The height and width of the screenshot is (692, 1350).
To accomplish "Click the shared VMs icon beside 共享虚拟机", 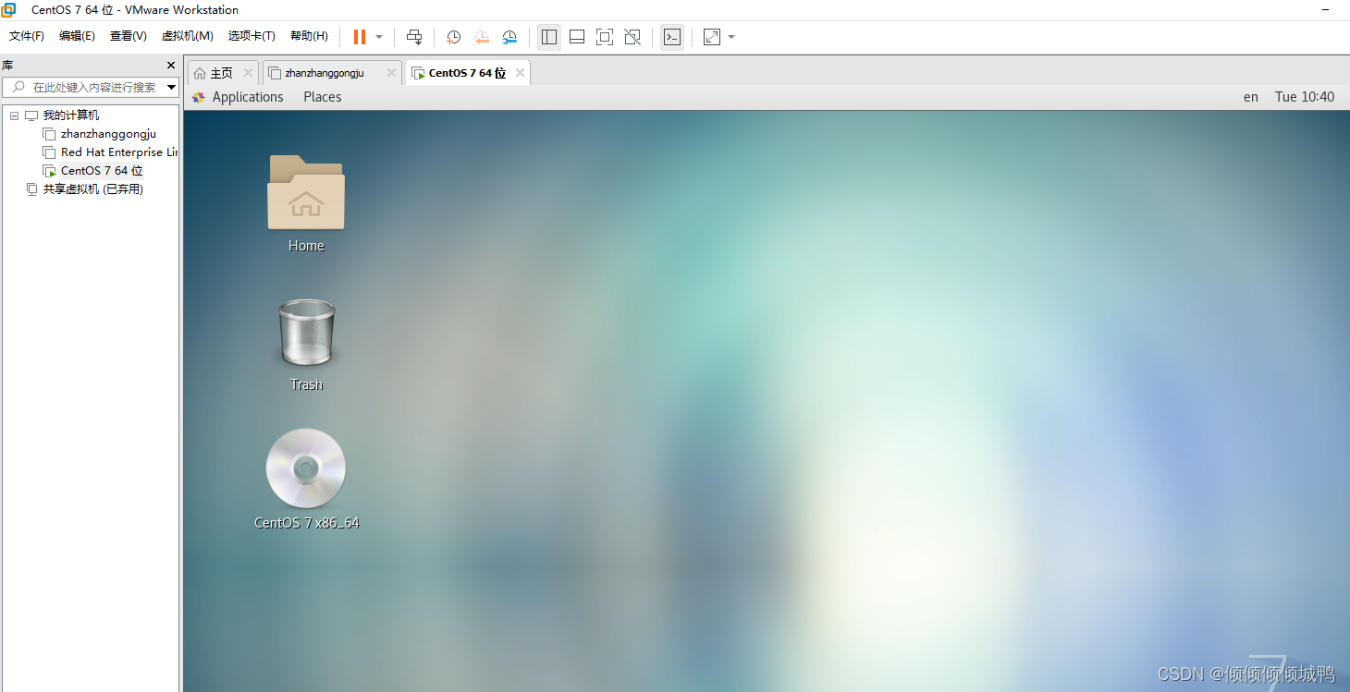I will point(31,189).
